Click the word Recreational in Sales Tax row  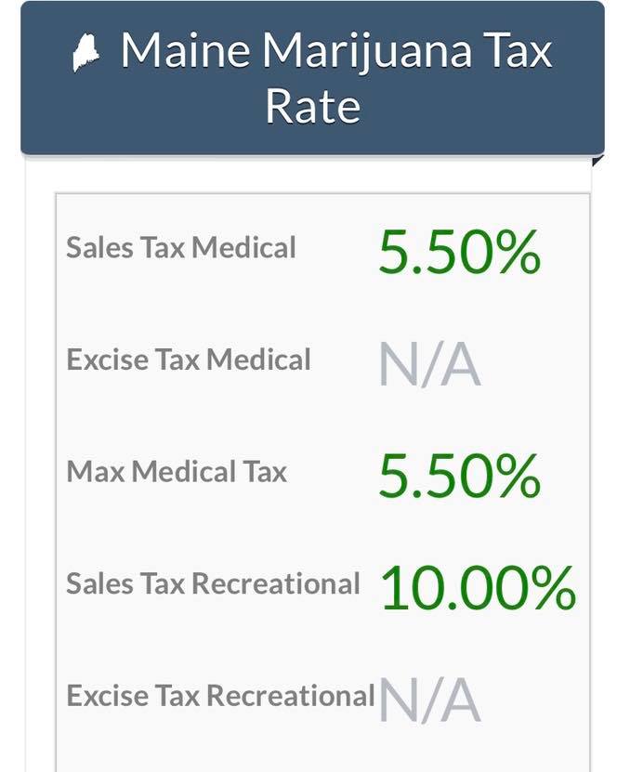[276, 583]
